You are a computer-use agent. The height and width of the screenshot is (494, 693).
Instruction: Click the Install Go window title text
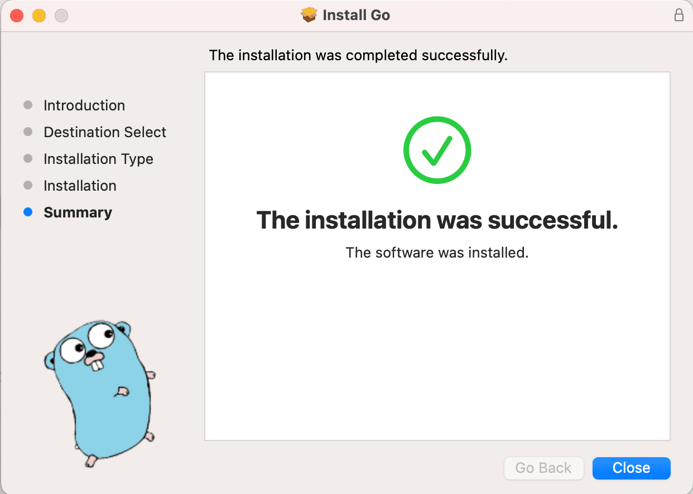[x=356, y=15]
